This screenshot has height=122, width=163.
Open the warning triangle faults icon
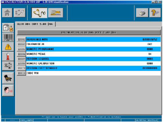tap(8, 47)
